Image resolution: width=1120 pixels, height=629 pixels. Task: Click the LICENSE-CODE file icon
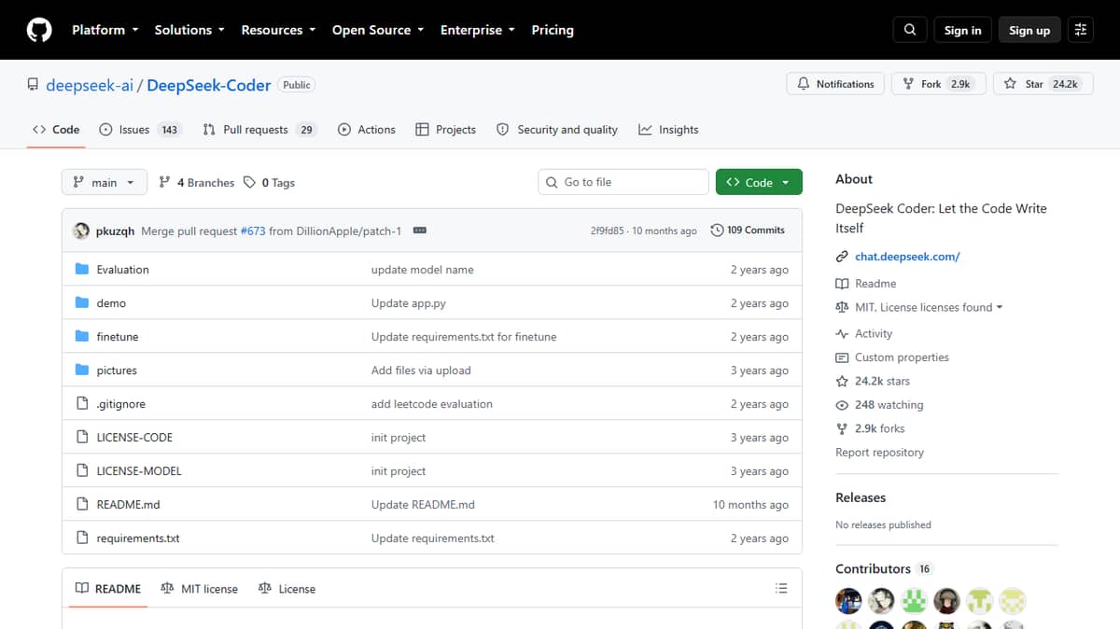[82, 438]
